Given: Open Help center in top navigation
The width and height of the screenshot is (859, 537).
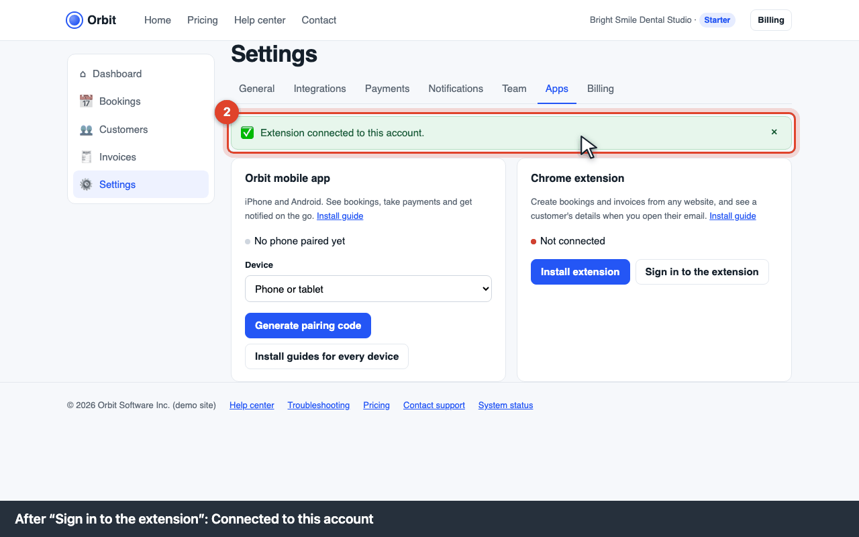Looking at the screenshot, I should pyautogui.click(x=260, y=20).
